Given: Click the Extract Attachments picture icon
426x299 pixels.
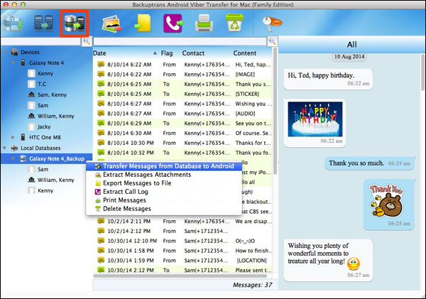Looking at the screenshot, I should point(111,24).
